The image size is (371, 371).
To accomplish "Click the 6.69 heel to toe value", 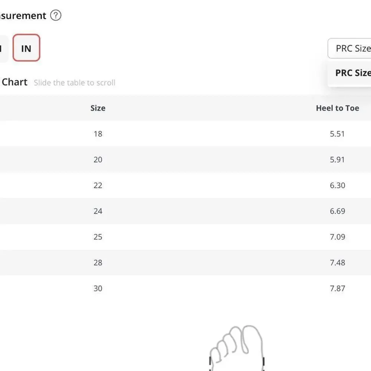I will pyautogui.click(x=337, y=211).
